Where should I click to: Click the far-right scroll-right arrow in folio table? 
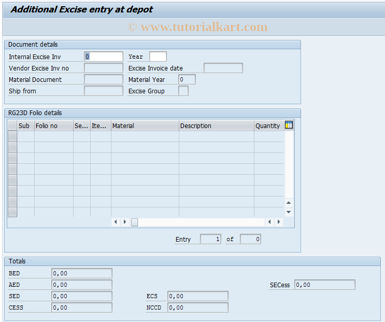279,222
